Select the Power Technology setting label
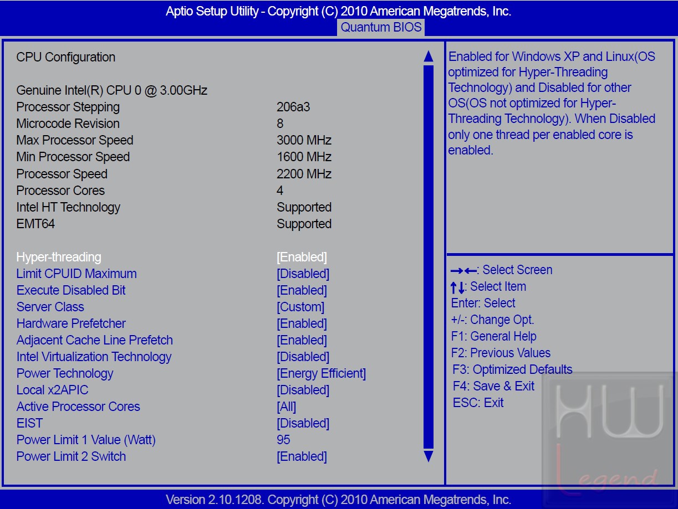 pos(65,373)
